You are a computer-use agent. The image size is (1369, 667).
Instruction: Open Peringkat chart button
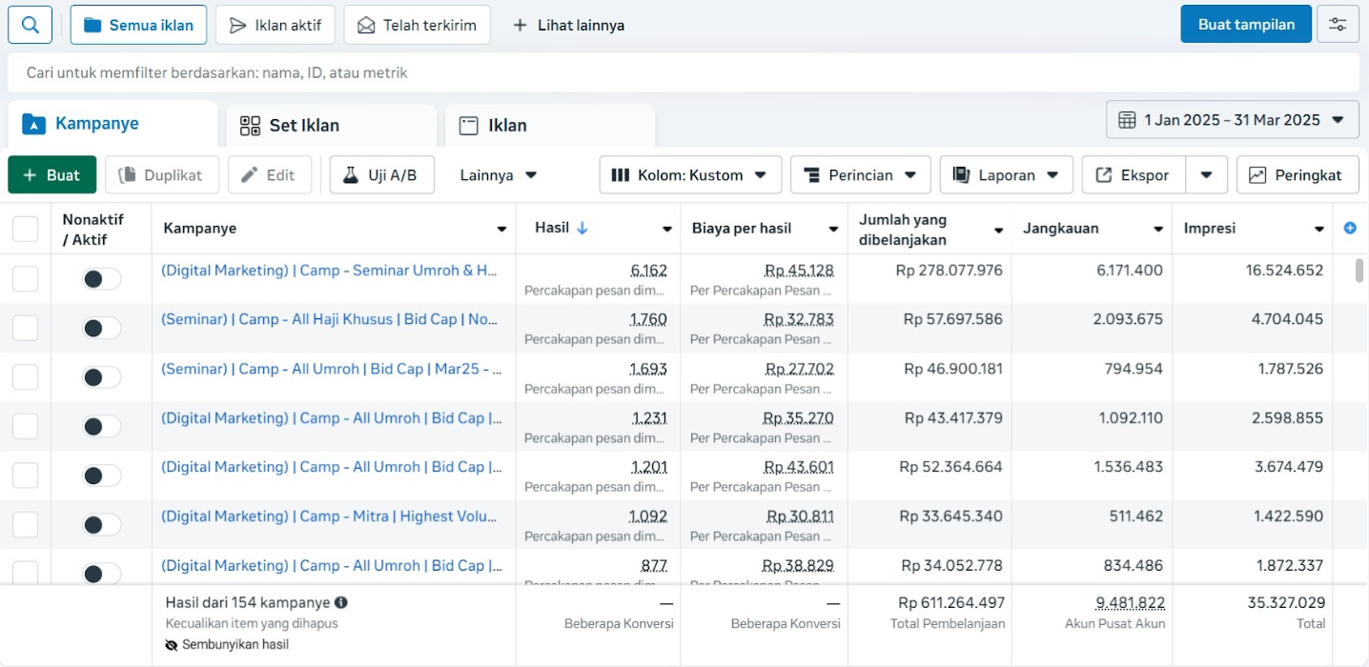[1297, 175]
